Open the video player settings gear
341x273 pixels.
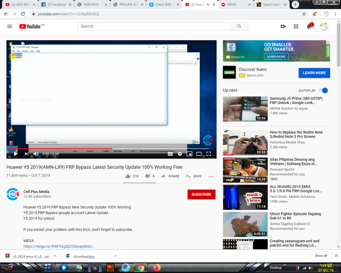click(180, 154)
